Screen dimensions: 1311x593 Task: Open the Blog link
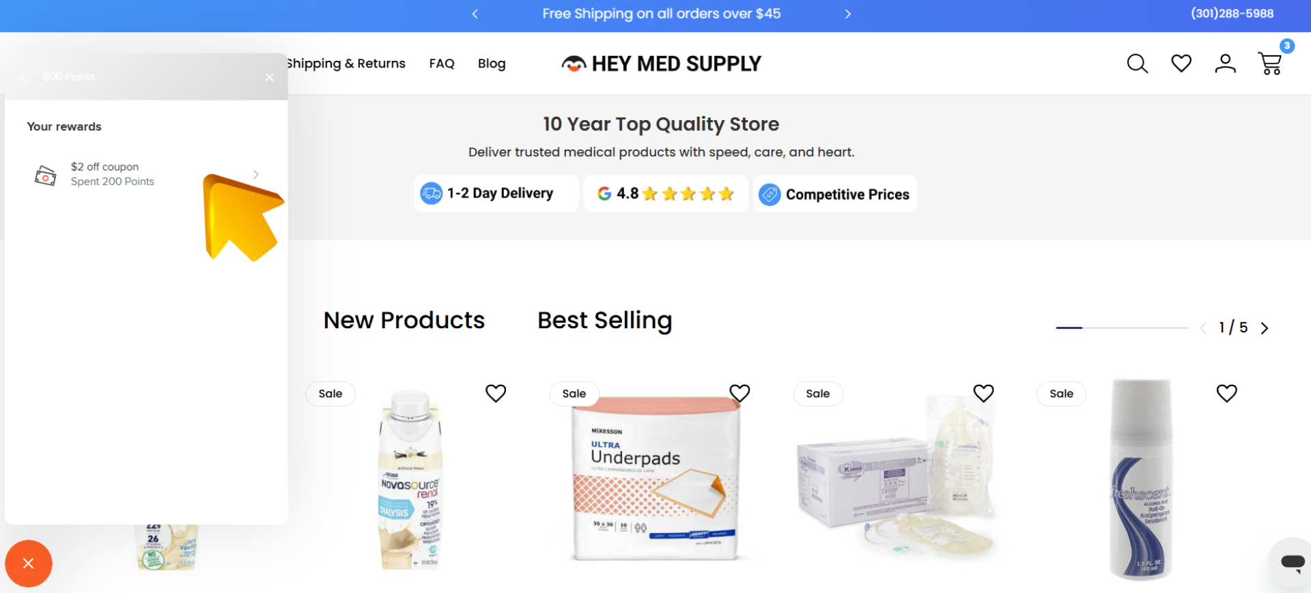(492, 63)
